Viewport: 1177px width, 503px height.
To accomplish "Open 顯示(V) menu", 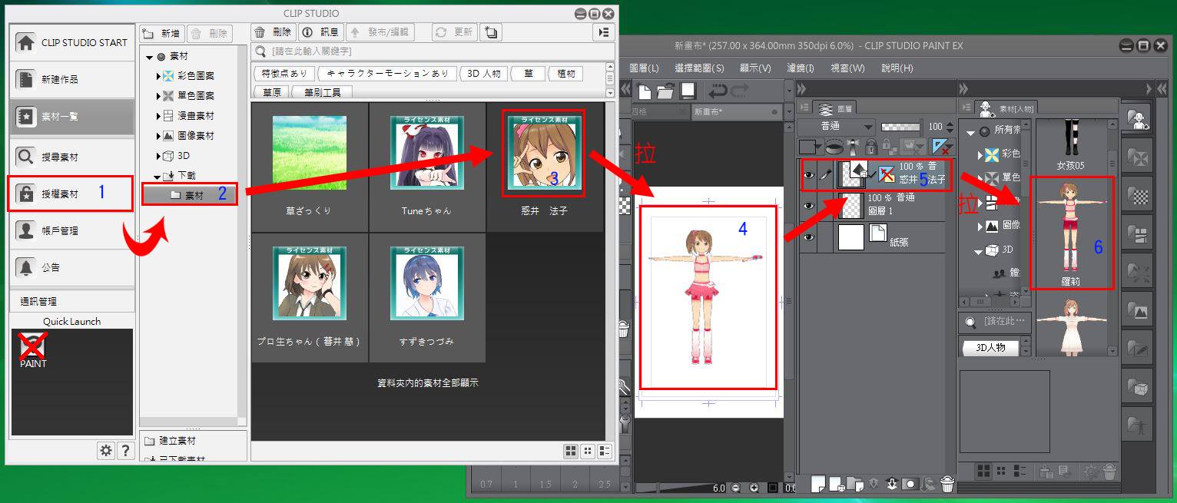I will coord(754,68).
